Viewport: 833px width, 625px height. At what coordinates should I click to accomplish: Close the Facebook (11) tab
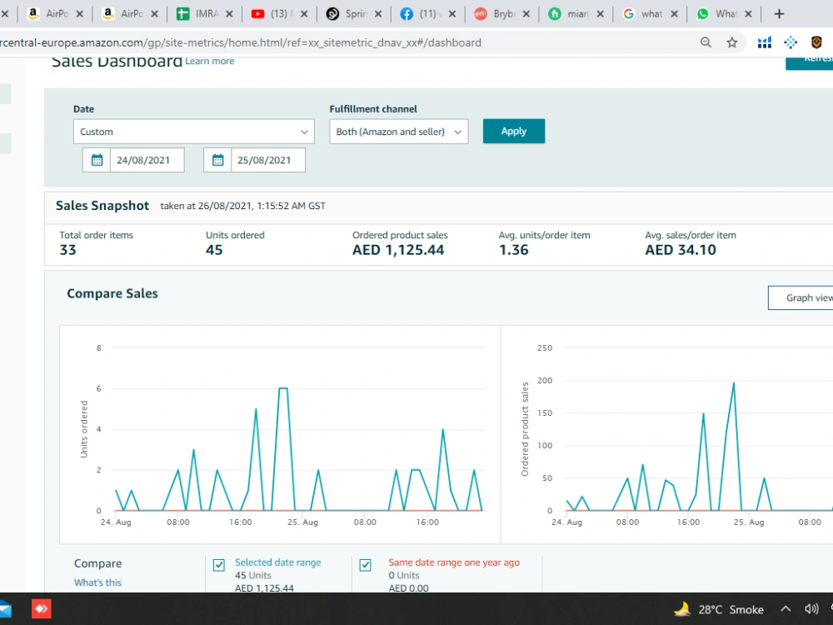(452, 14)
